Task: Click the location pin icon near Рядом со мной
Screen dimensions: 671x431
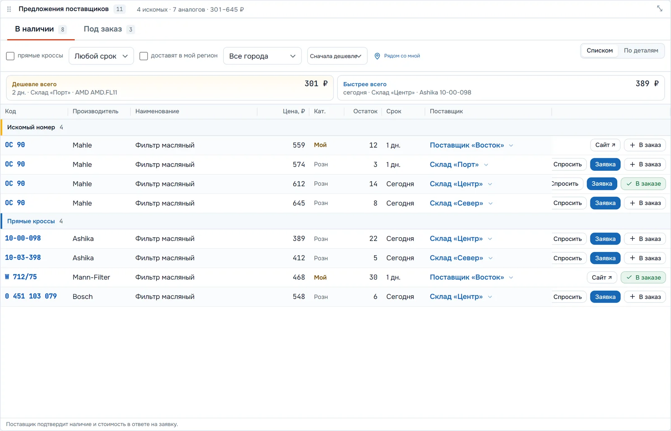Action: tap(377, 56)
